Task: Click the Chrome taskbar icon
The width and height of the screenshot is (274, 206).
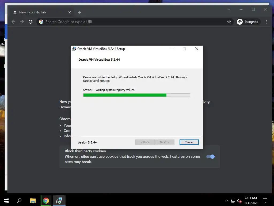Action: (x=46, y=201)
